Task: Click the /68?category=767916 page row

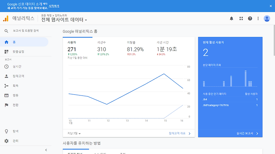Action: [x=230, y=105]
